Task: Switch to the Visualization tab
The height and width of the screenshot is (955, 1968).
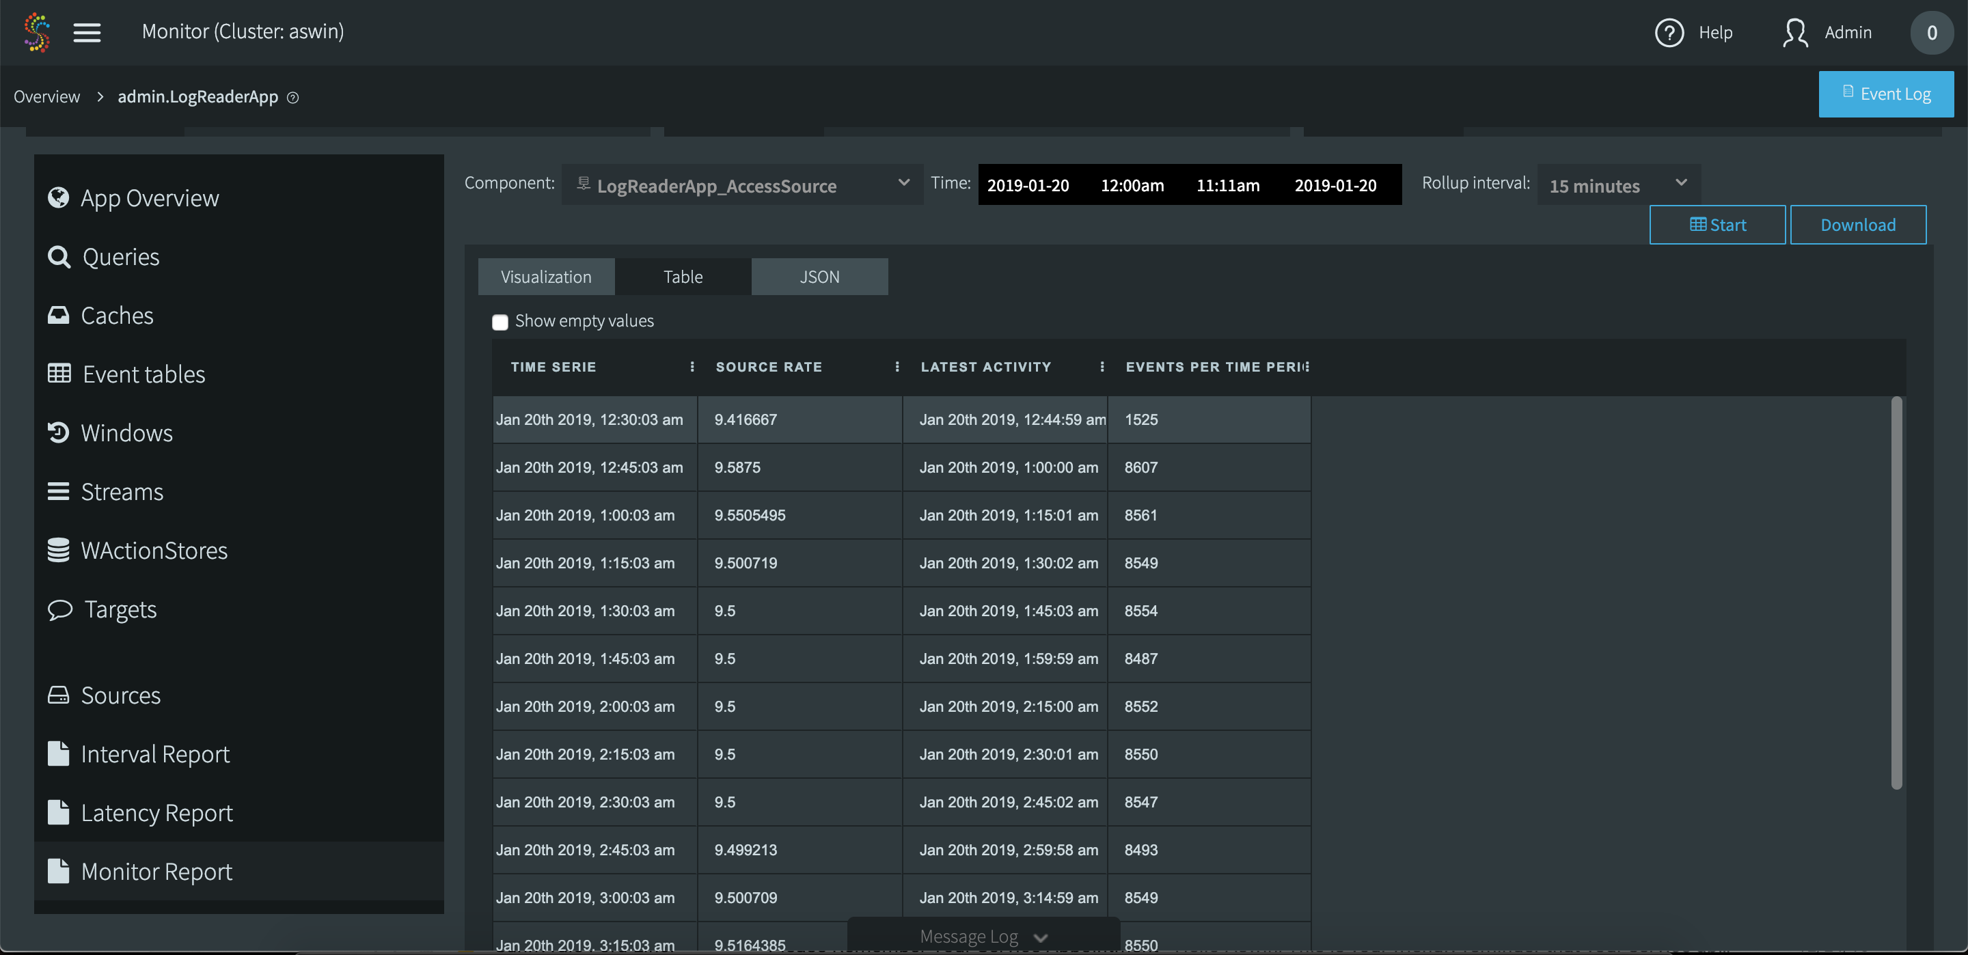Action: 545,277
